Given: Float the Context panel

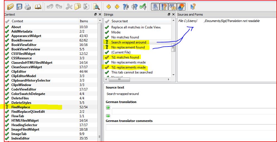Looking at the screenshot, I should coord(95,14).
